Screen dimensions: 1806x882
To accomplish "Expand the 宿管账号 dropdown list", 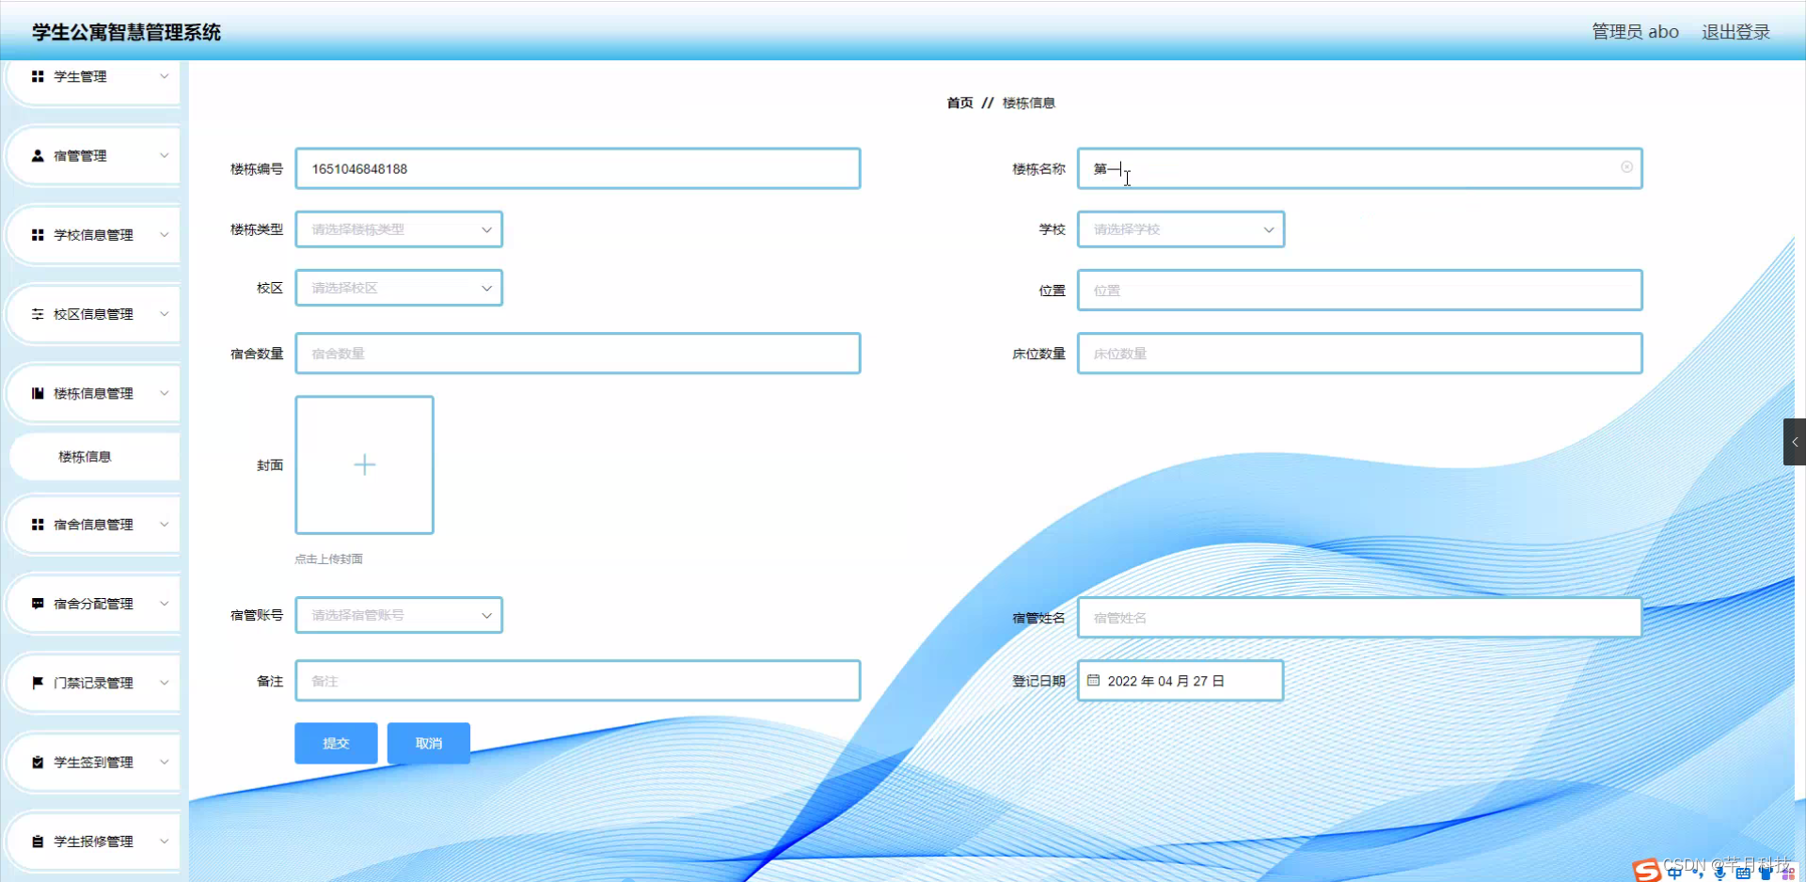I will coord(399,614).
